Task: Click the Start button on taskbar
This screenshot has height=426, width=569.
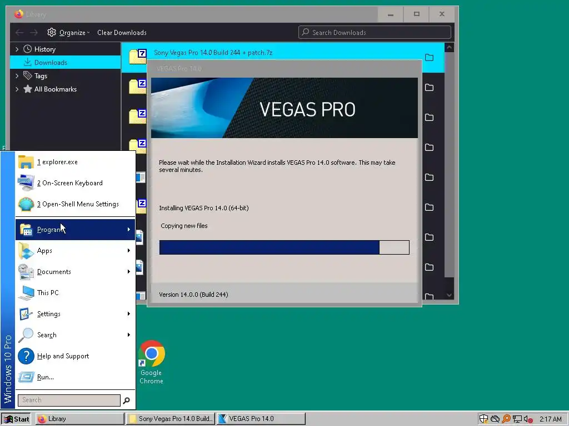Action: tap(16, 419)
